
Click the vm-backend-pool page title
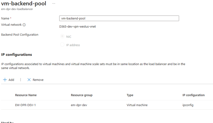[24, 3]
